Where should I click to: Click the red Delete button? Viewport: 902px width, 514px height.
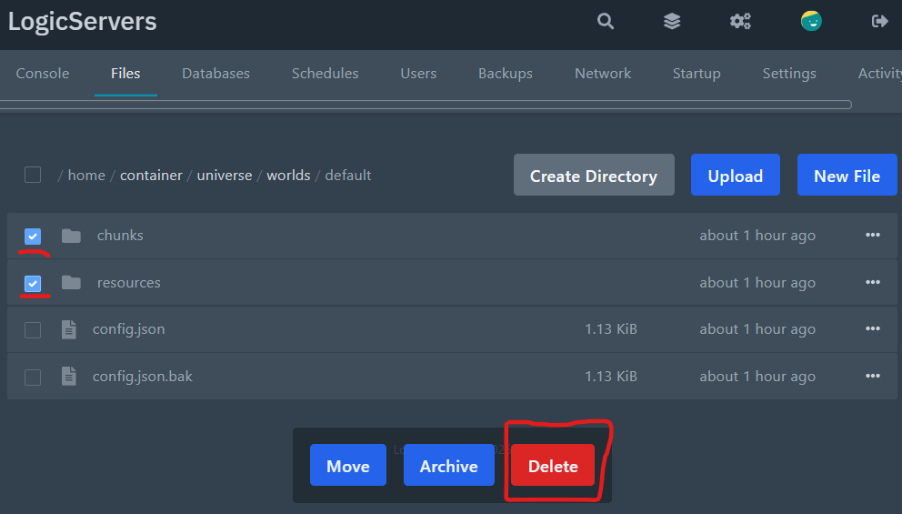[x=553, y=465]
